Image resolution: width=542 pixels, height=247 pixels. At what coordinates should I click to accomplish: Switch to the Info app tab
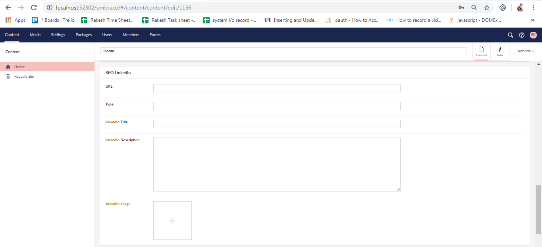[500, 52]
